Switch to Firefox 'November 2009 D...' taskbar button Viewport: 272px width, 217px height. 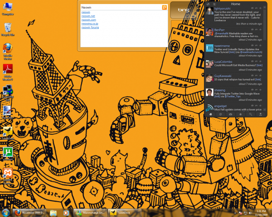tap(29, 212)
